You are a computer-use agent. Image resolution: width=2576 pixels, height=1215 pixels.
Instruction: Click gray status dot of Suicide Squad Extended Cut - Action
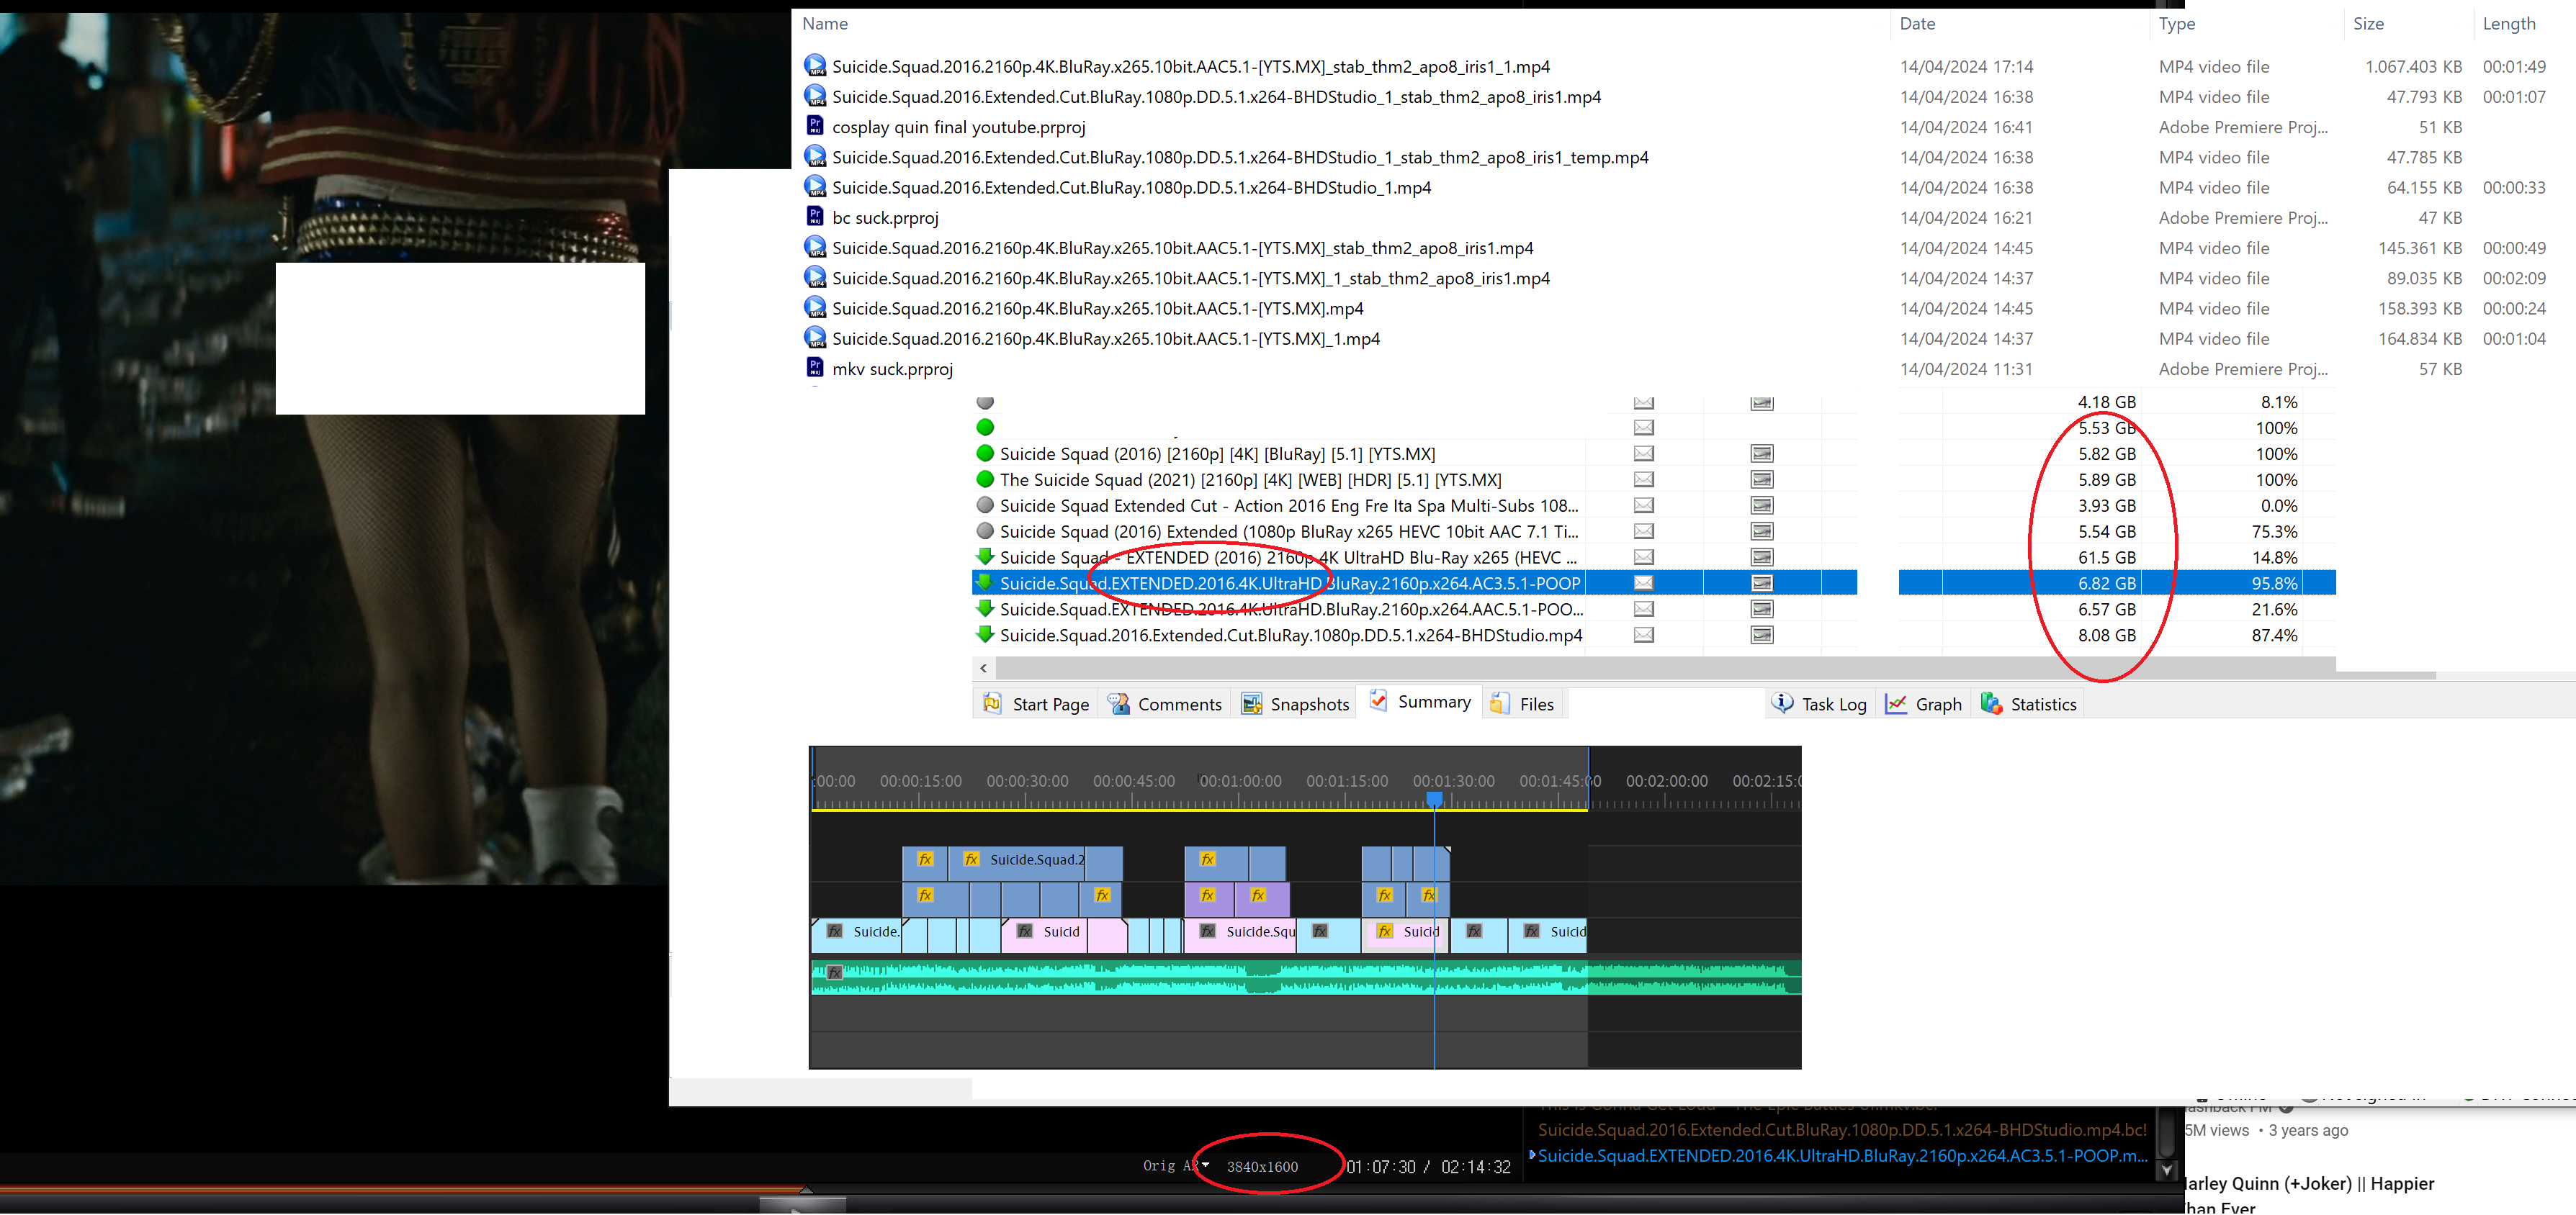[985, 505]
